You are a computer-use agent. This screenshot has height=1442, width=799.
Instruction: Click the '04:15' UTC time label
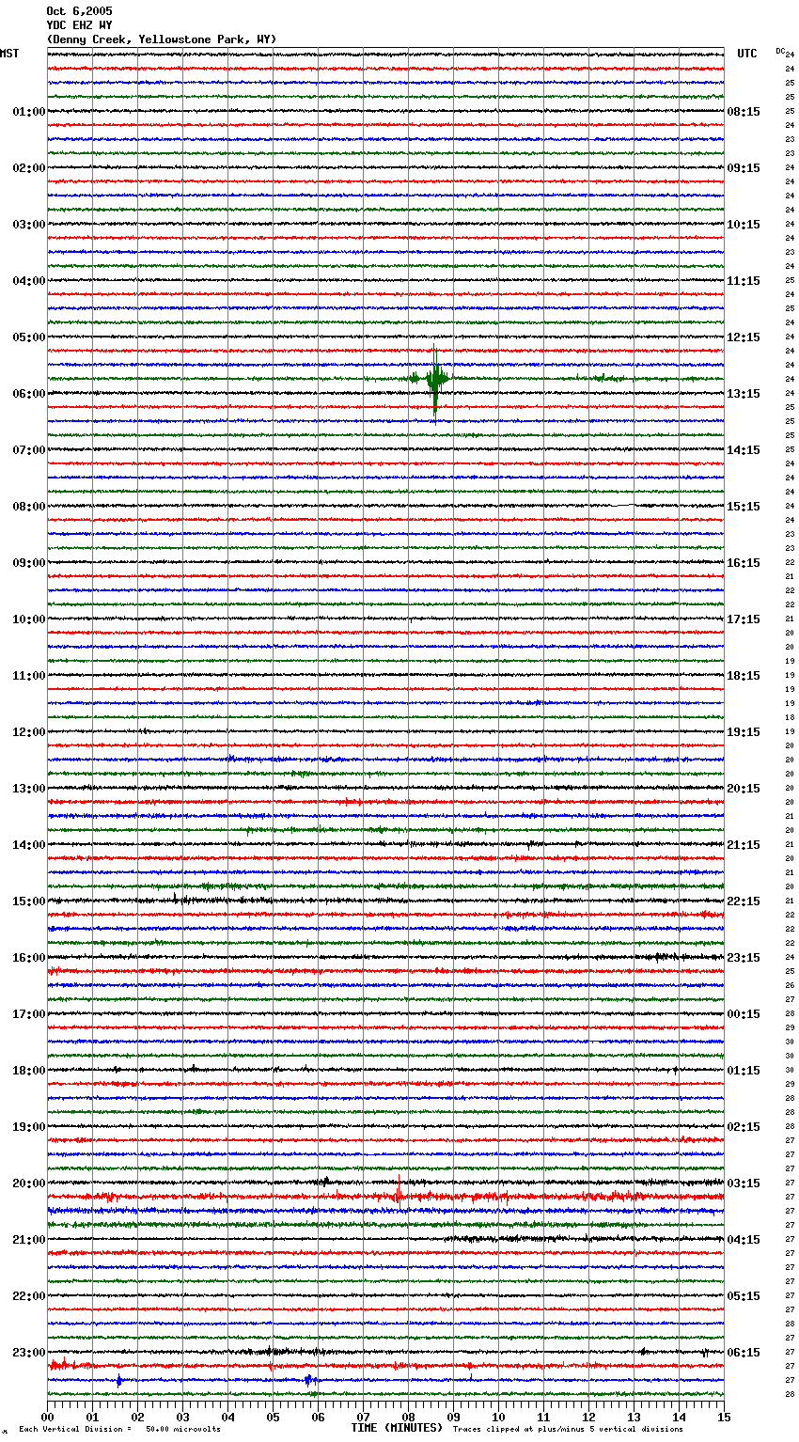[744, 1240]
